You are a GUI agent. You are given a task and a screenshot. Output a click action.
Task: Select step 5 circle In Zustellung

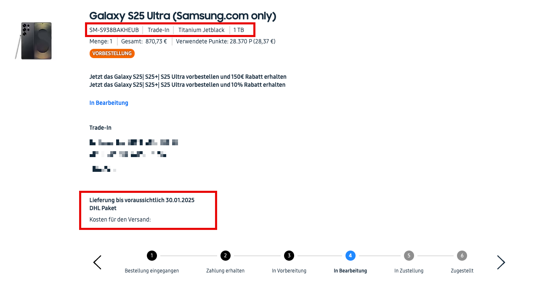pos(409,256)
